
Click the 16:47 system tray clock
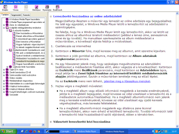[x=174, y=131]
